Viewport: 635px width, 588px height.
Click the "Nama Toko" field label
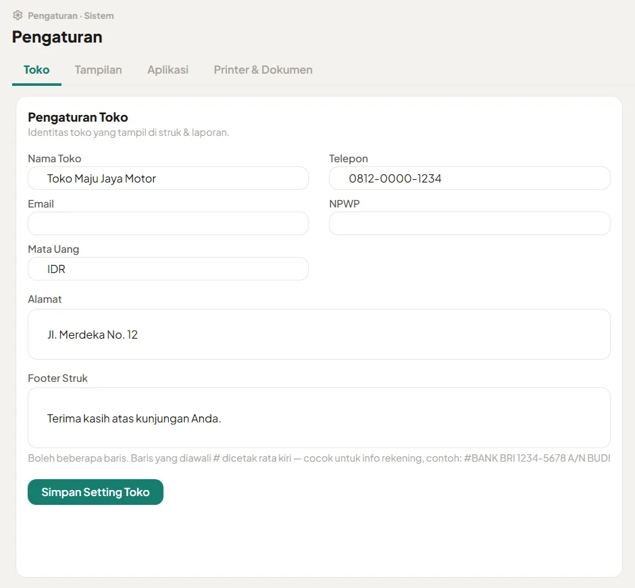coord(55,158)
